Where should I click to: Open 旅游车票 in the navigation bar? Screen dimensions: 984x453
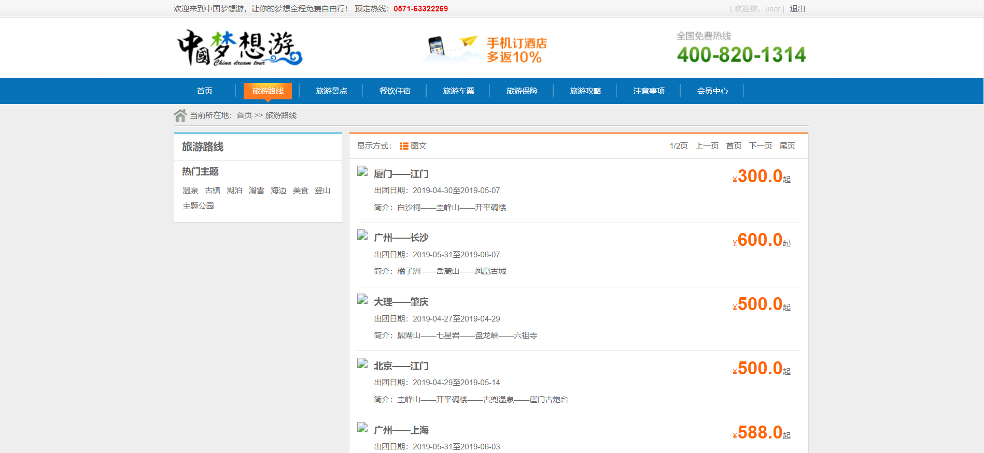coord(458,91)
